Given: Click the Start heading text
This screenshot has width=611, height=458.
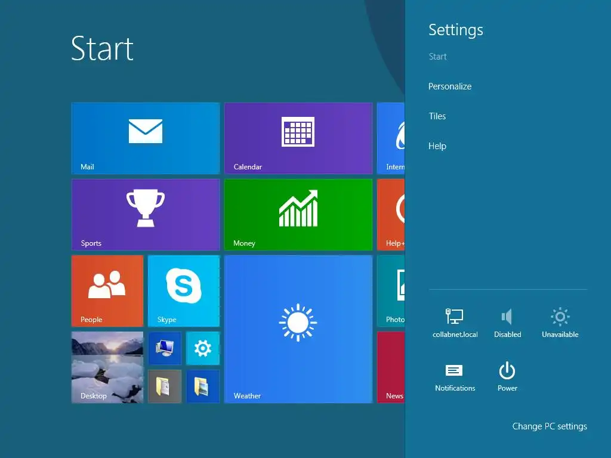Looking at the screenshot, I should click(102, 49).
